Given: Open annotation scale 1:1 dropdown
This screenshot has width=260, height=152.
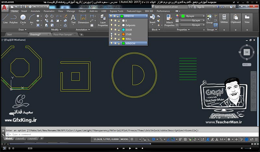Looking at the screenshot, I should click(x=223, y=139).
